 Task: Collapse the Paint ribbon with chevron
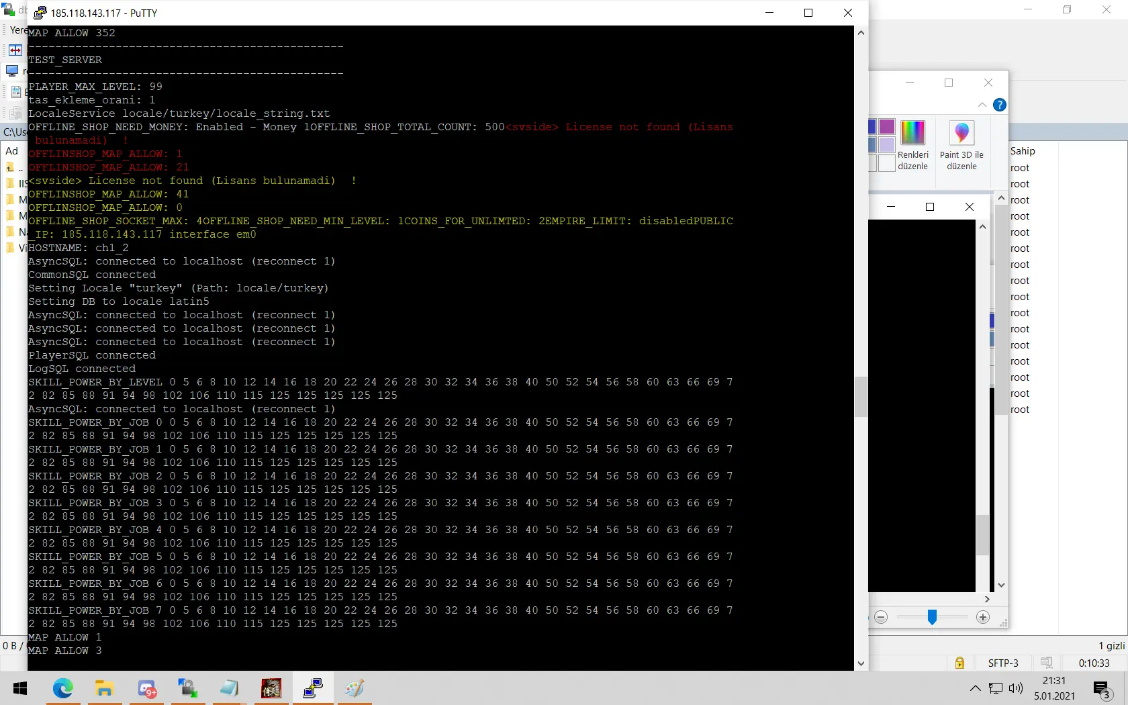coord(982,105)
